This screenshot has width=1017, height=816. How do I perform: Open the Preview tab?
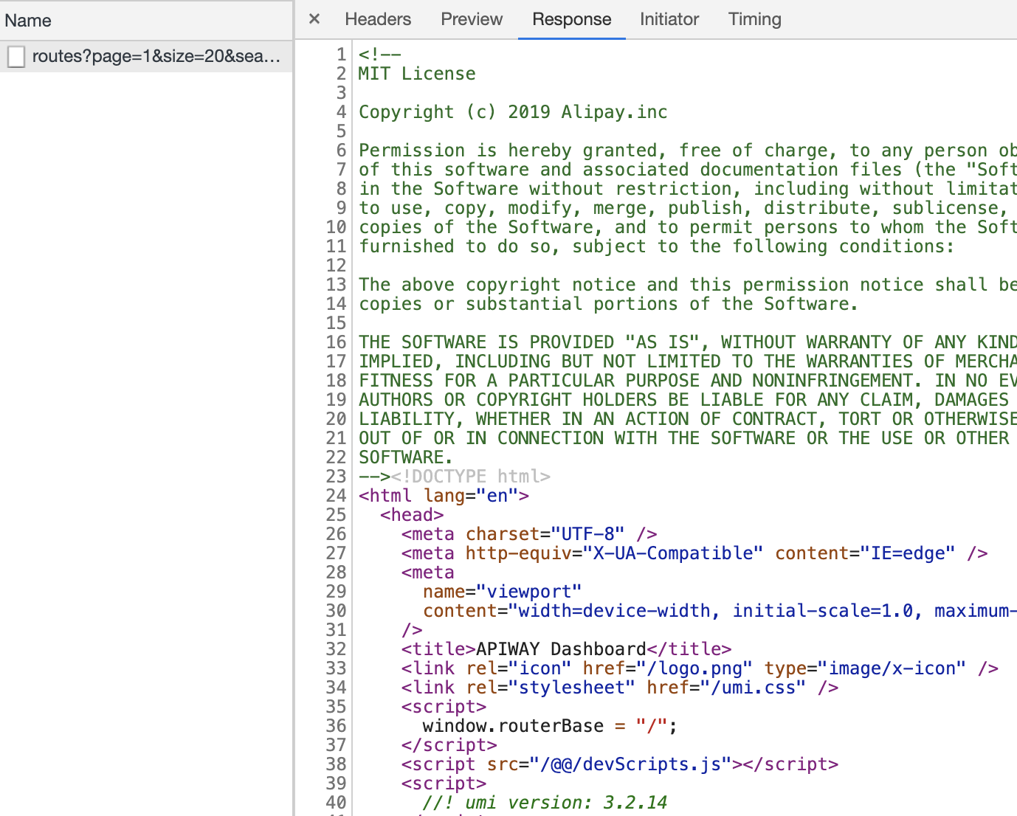point(471,19)
